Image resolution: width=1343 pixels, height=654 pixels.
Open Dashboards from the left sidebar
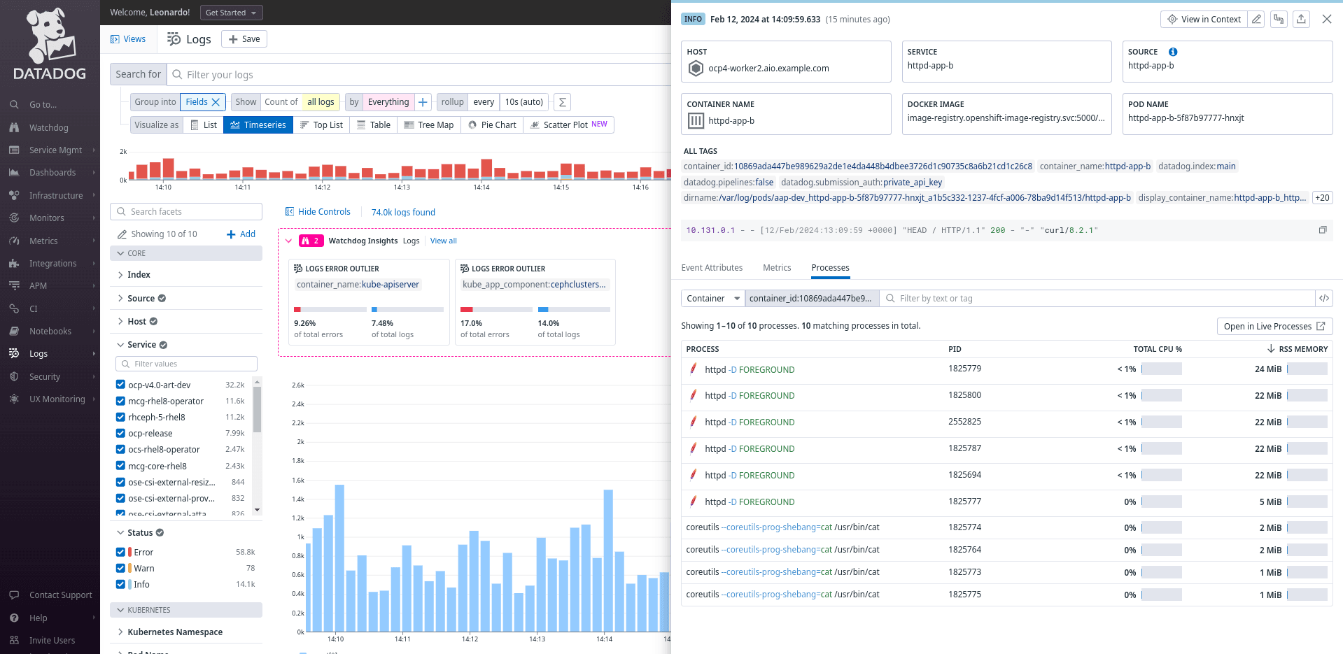pyautogui.click(x=52, y=172)
